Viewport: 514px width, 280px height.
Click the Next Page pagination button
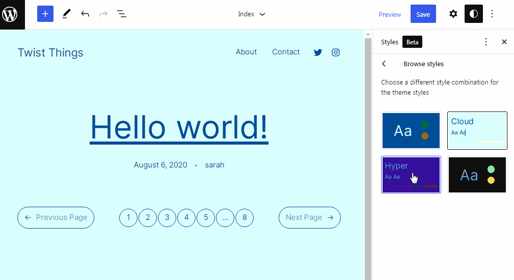[309, 217]
